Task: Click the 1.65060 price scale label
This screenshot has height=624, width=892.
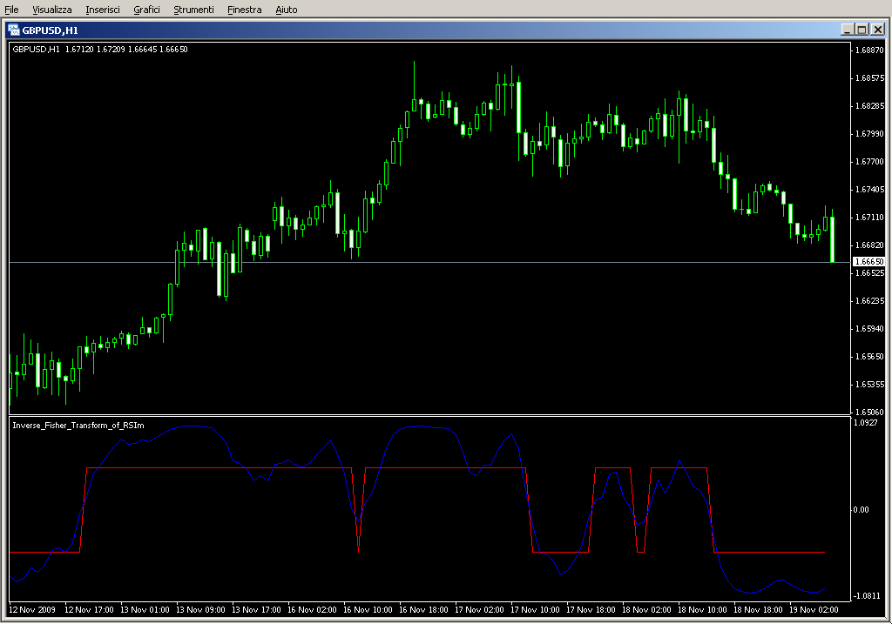Action: pos(870,412)
